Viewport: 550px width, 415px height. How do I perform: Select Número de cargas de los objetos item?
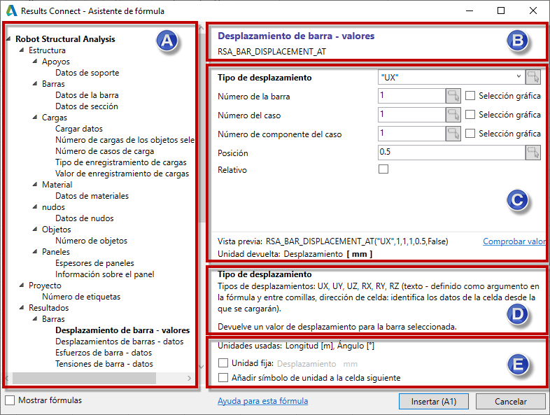(125, 140)
